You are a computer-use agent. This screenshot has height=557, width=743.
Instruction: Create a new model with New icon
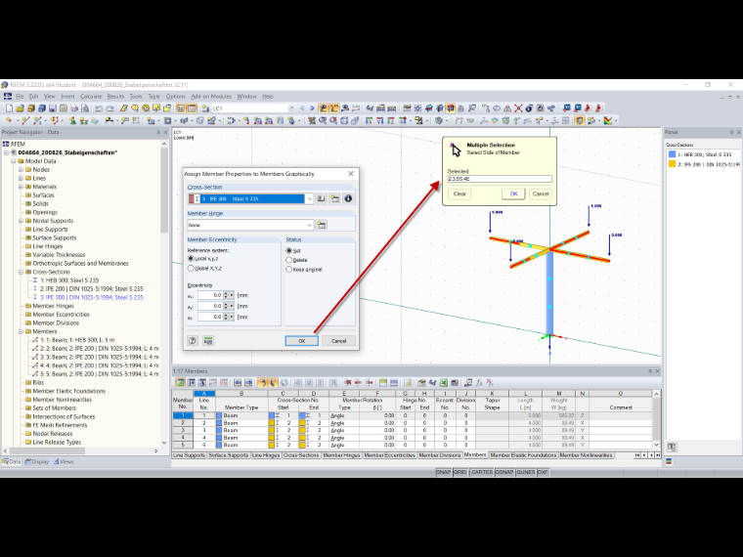[10, 108]
